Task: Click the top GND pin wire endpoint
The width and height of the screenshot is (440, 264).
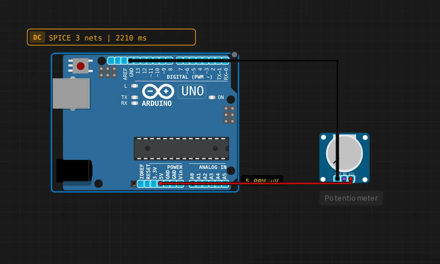Action: [x=130, y=60]
